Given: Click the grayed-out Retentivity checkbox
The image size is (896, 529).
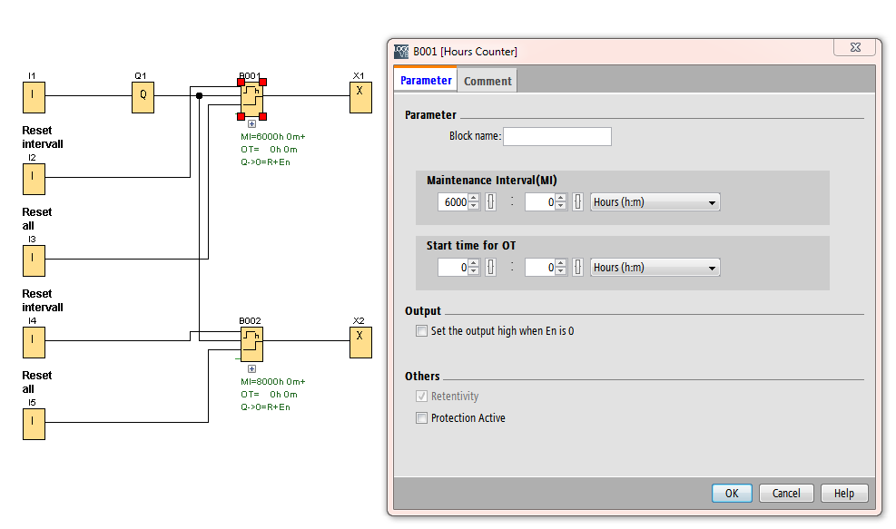Looking at the screenshot, I should 421,397.
